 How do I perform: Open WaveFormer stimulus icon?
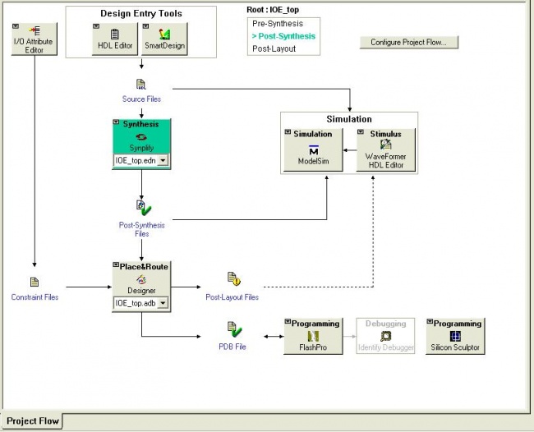click(x=385, y=145)
